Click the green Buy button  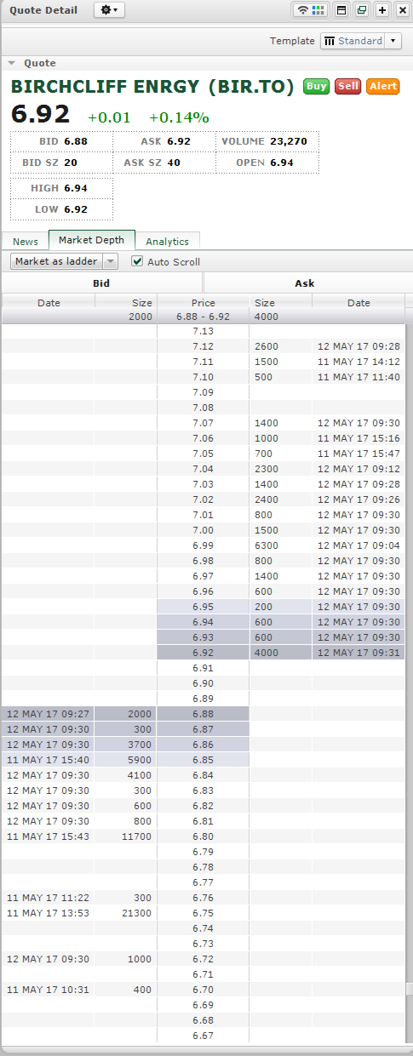click(x=316, y=86)
